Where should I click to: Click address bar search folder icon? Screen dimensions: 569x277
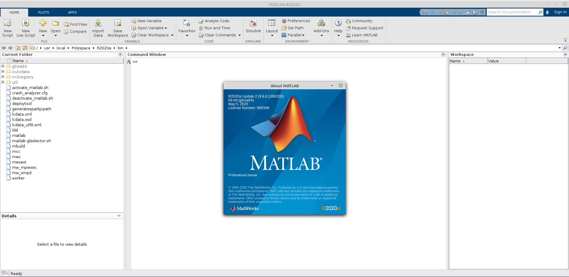565,48
